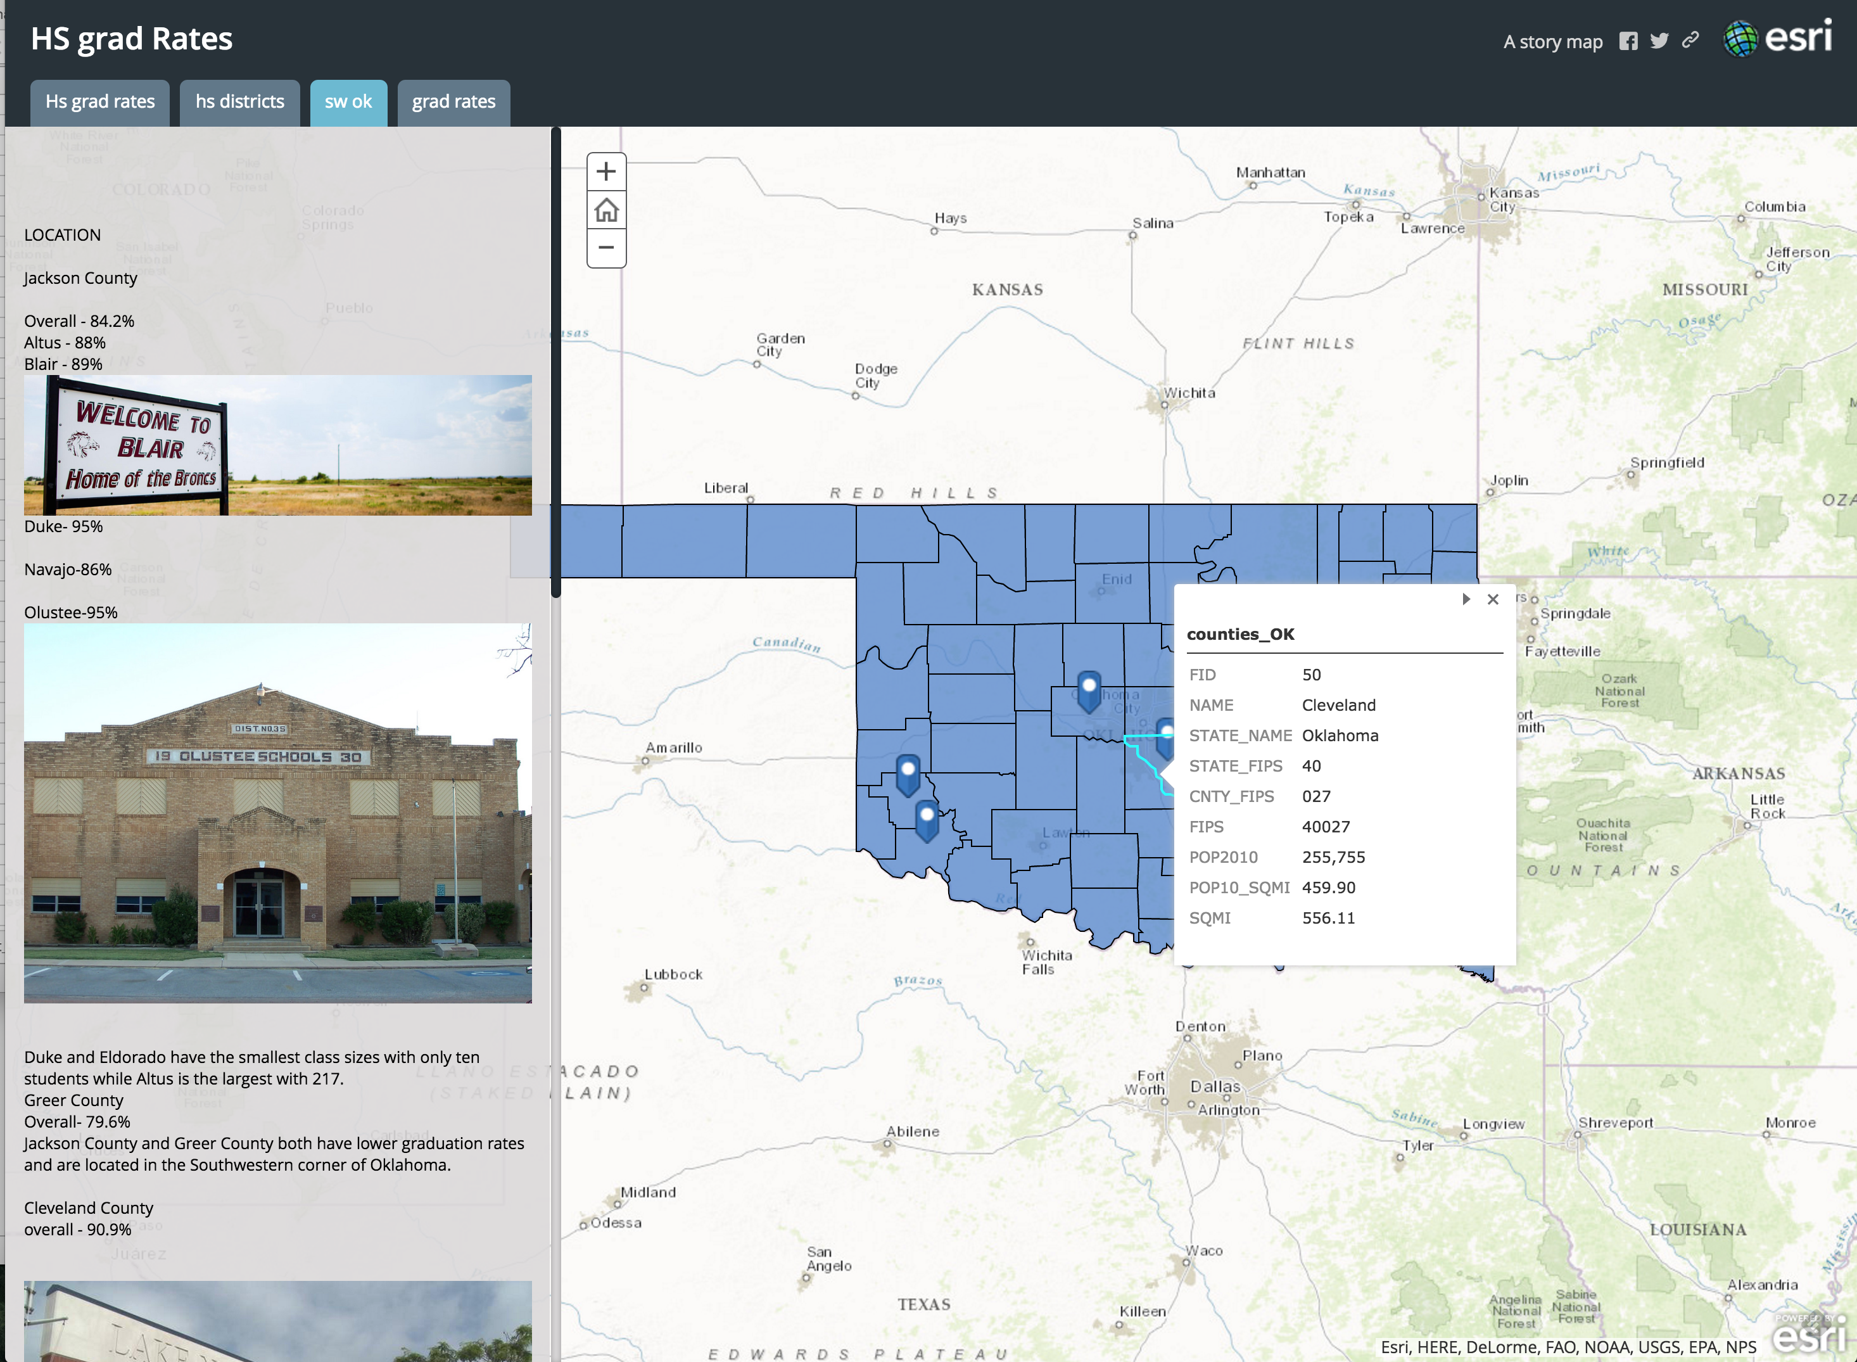Viewport: 1857px width, 1362px height.
Task: Open the grad rates tab
Action: [453, 102]
